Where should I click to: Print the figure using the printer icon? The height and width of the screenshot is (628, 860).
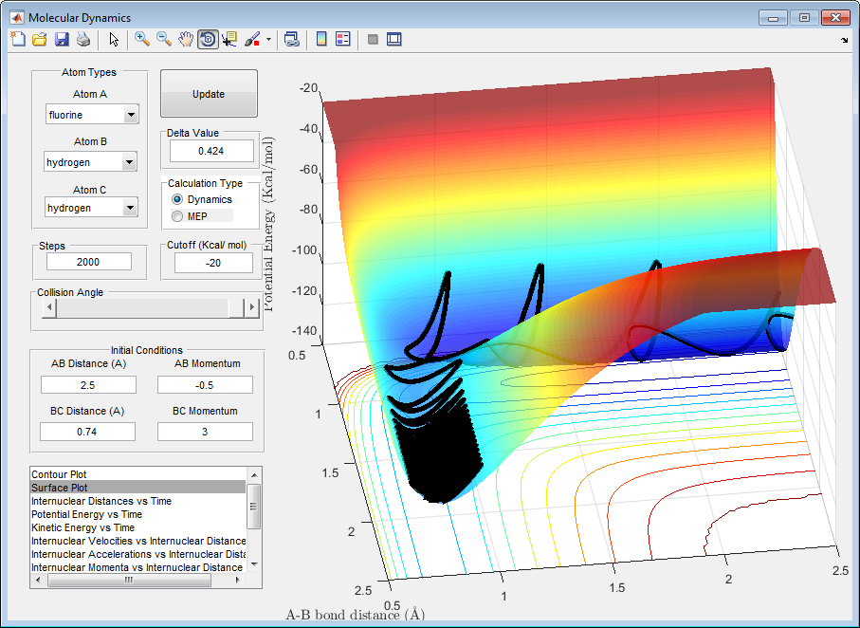(x=83, y=40)
